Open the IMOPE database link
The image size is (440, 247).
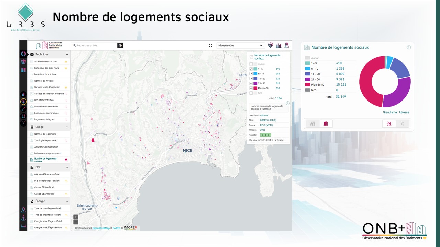[x=263, y=120]
